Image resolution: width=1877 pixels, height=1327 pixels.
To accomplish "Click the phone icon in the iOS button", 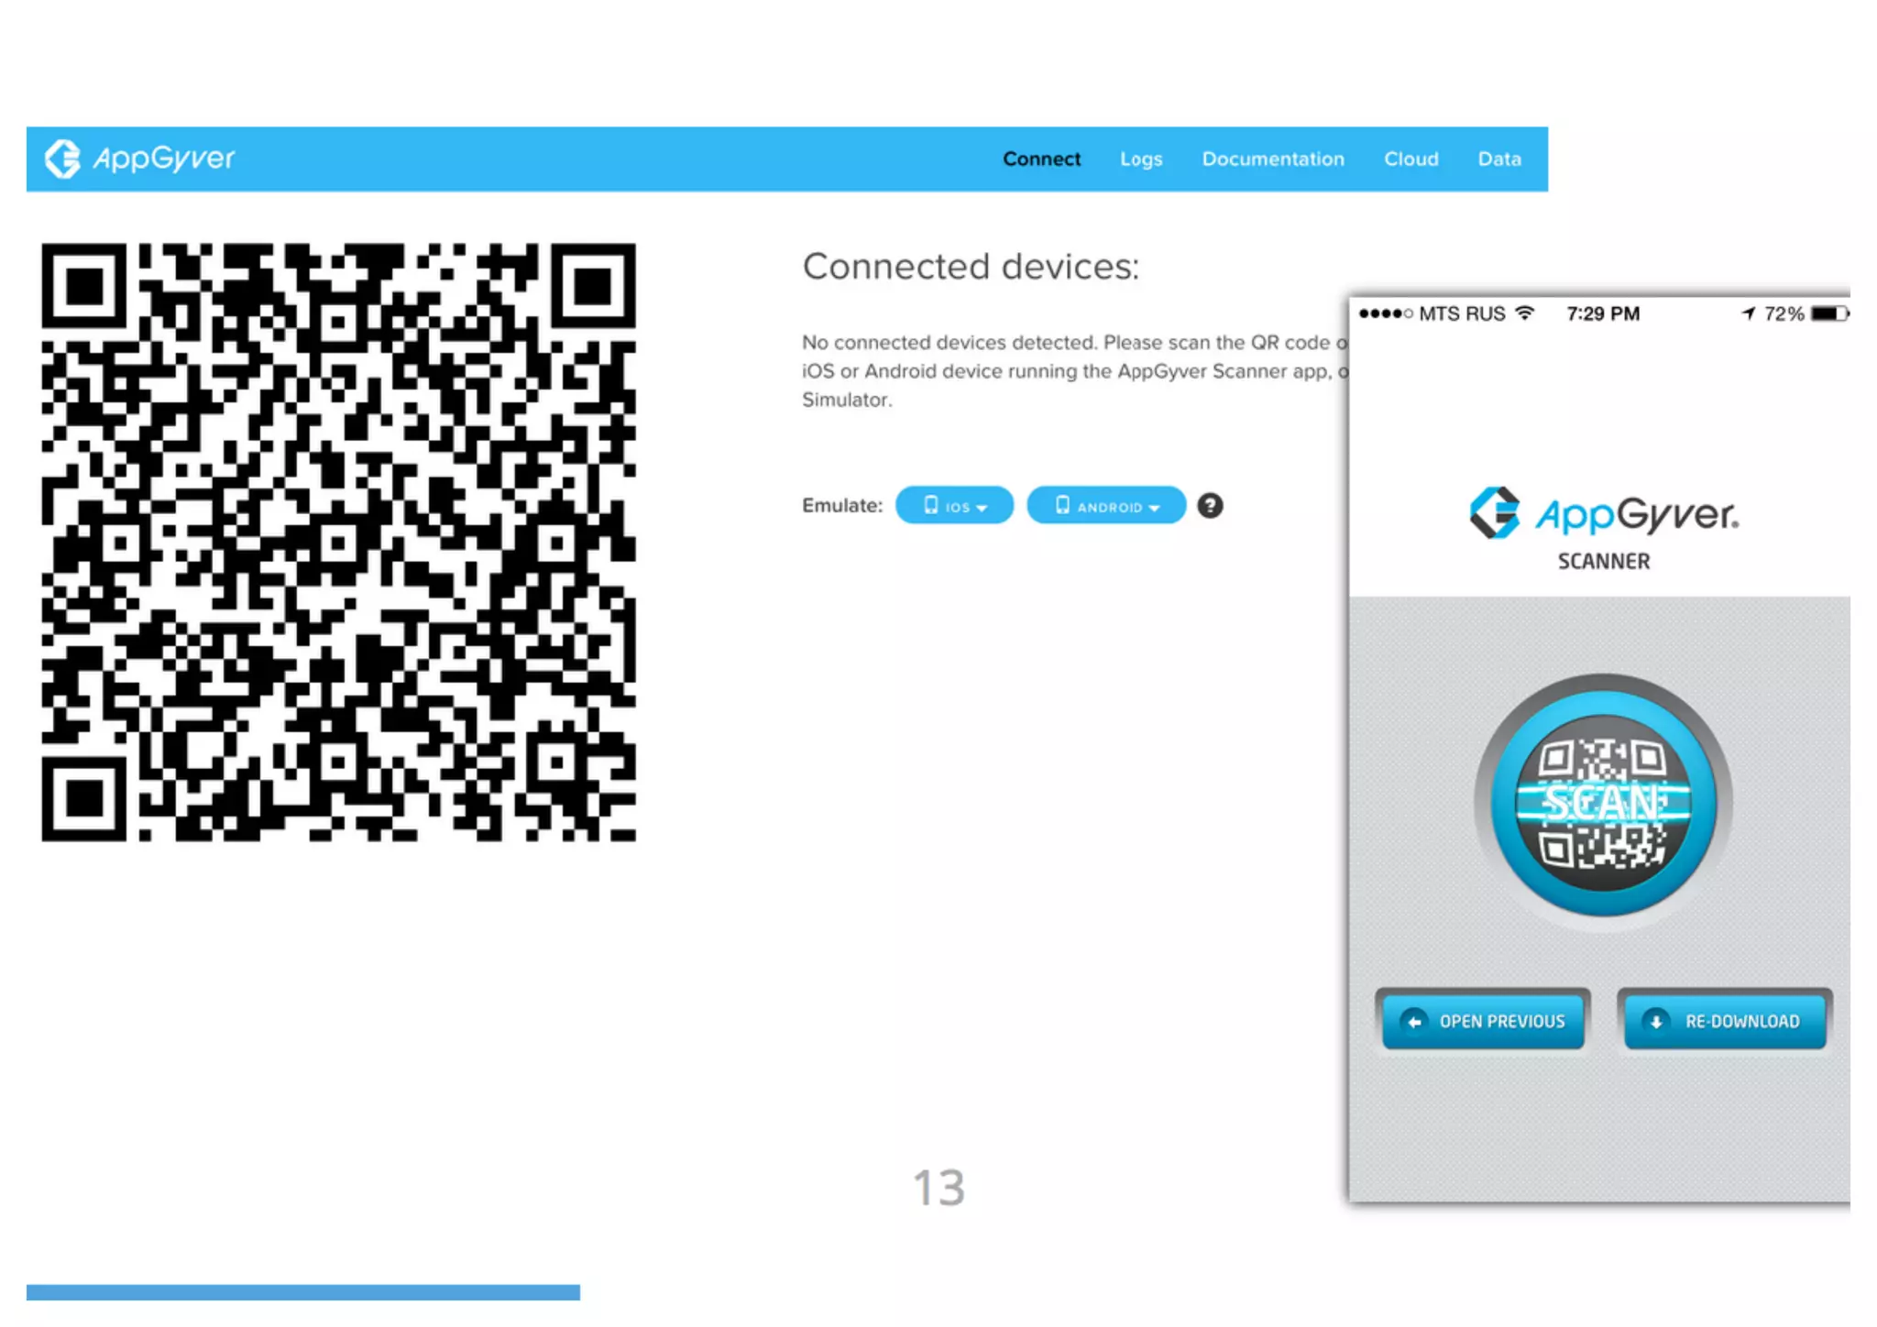I will coord(931,505).
